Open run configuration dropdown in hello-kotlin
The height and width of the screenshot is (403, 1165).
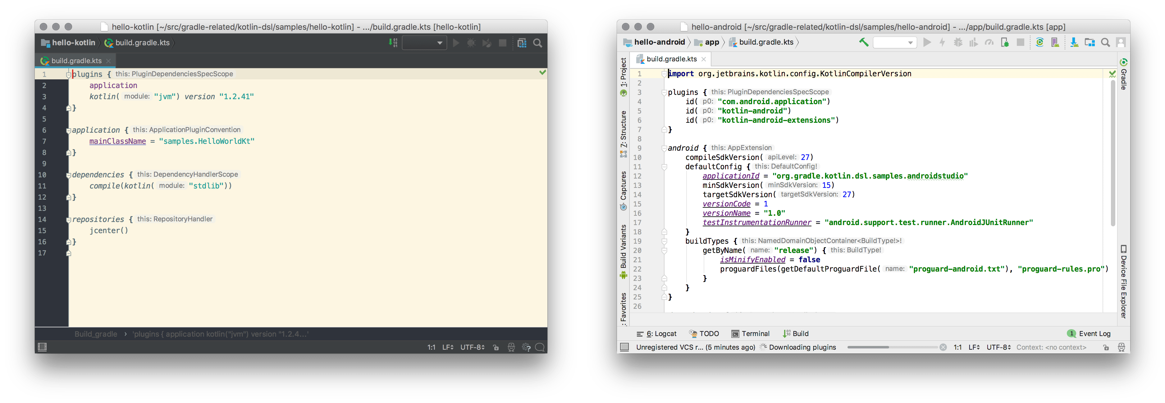(424, 43)
